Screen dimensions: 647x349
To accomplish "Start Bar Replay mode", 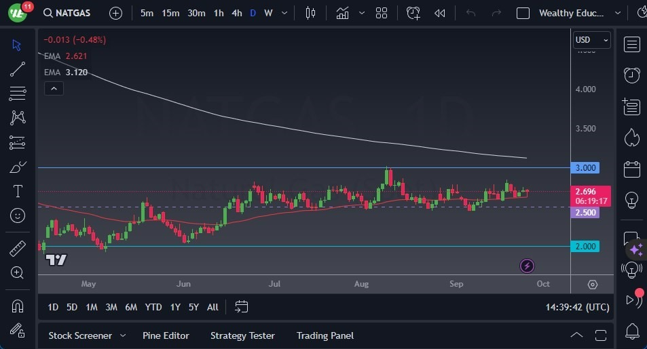I will click(x=440, y=13).
